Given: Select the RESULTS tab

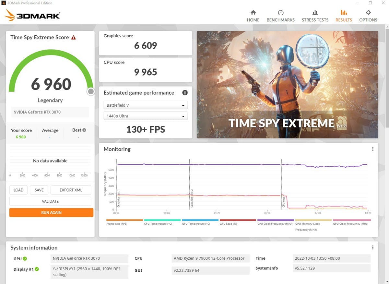Looking at the screenshot, I should coord(344,16).
